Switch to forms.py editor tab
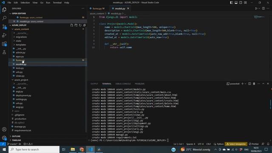The width and height of the screenshot is (272, 153). (98, 8)
